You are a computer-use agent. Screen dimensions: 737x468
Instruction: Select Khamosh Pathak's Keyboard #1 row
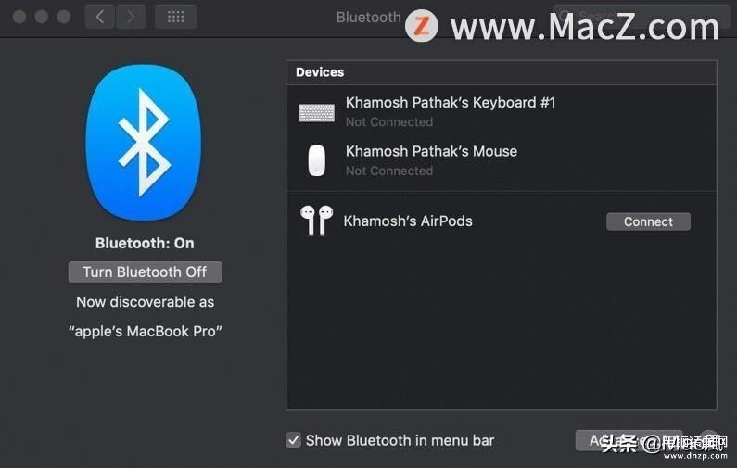(x=501, y=112)
